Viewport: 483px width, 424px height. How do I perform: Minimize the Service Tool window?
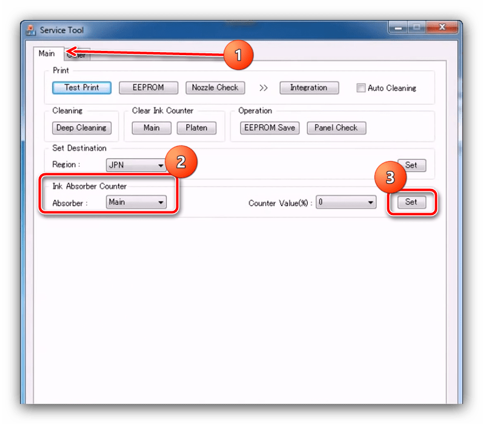[x=398, y=28]
